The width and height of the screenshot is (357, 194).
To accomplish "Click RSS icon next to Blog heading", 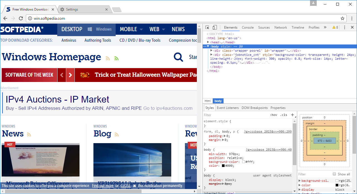I will [x=117, y=135].
